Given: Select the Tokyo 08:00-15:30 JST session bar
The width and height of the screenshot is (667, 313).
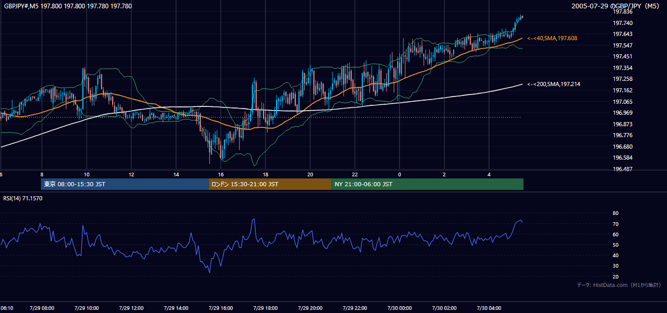Looking at the screenshot, I should coord(125,184).
